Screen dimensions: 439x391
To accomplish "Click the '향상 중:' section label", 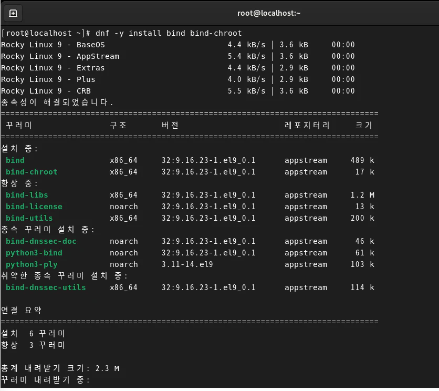I will (x=19, y=183).
